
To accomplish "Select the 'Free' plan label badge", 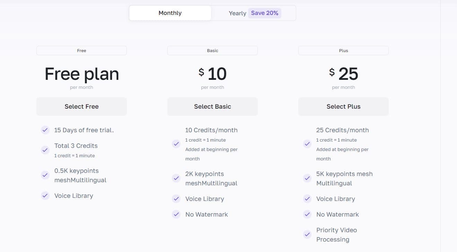I will point(81,50).
